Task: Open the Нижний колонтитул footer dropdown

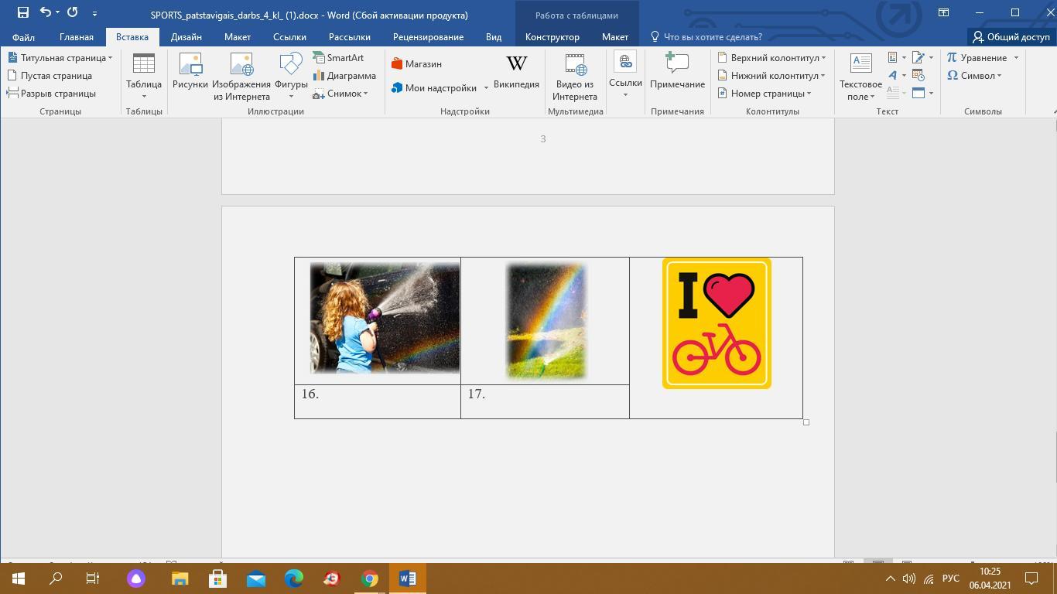Action: point(771,76)
